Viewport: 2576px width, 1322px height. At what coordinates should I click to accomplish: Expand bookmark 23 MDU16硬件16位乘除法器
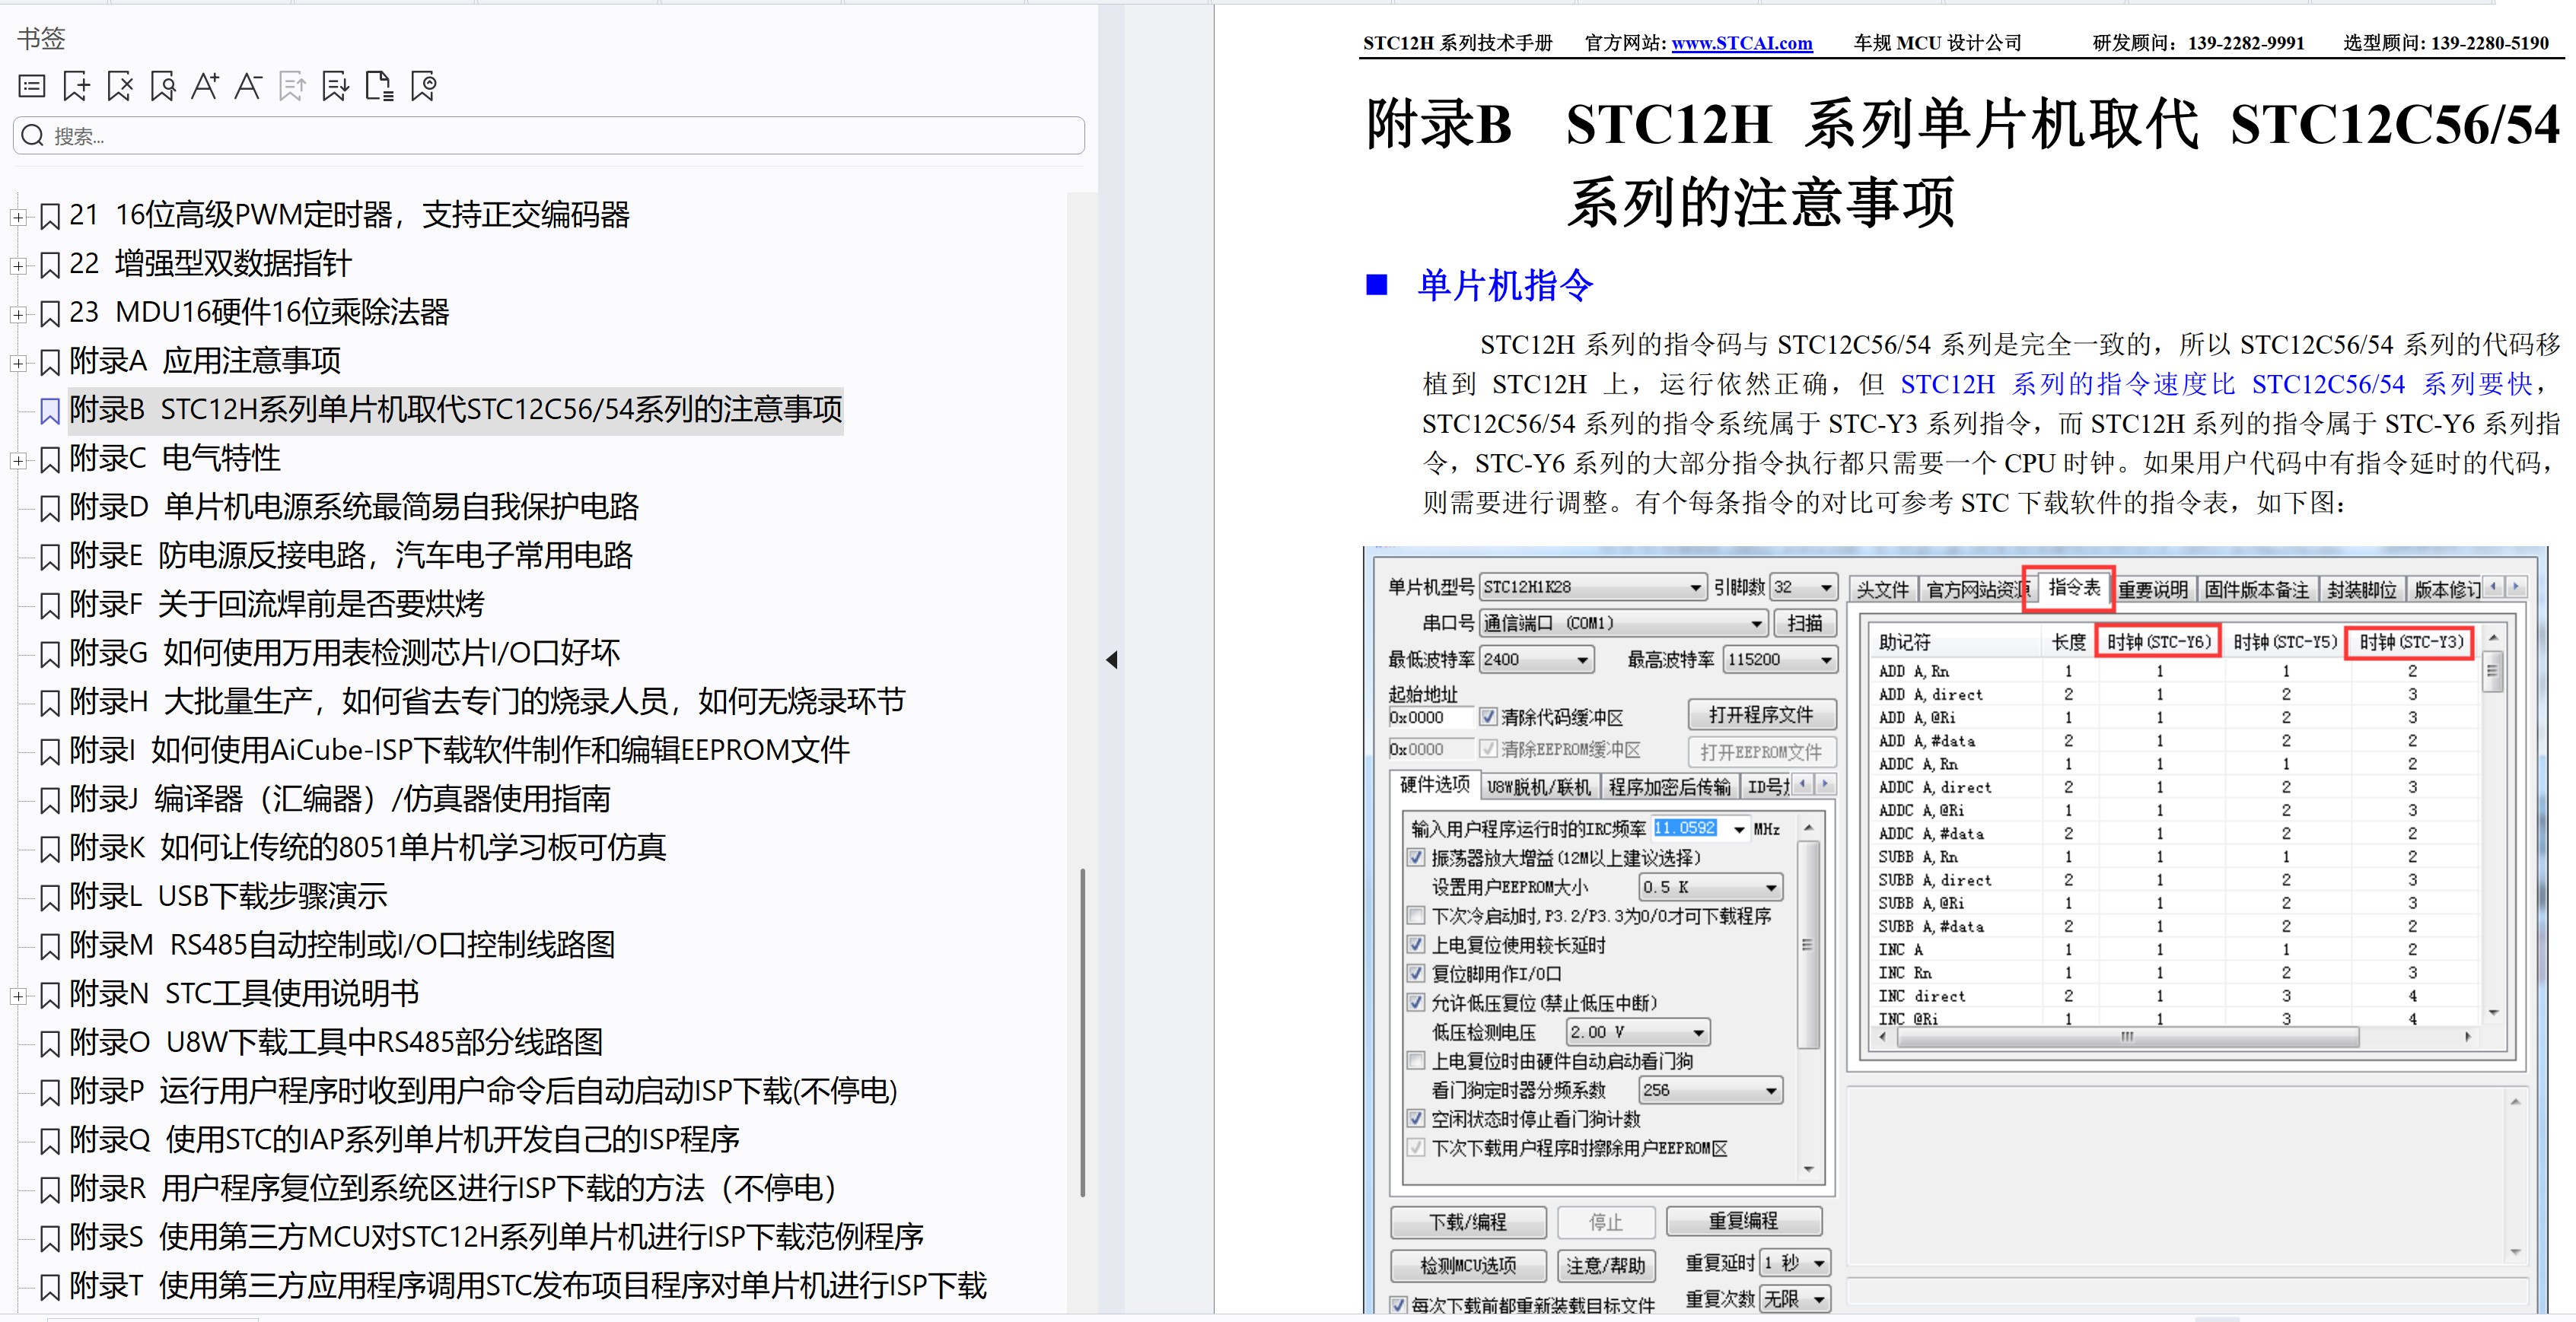[x=18, y=315]
